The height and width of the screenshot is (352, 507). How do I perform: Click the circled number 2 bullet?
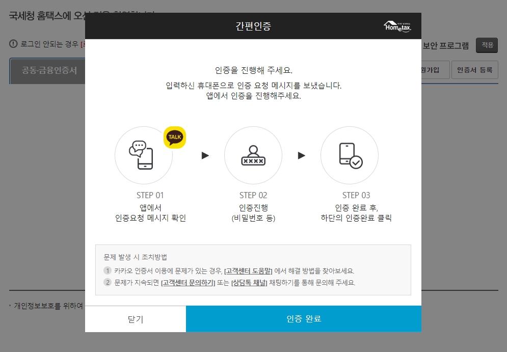coord(108,283)
